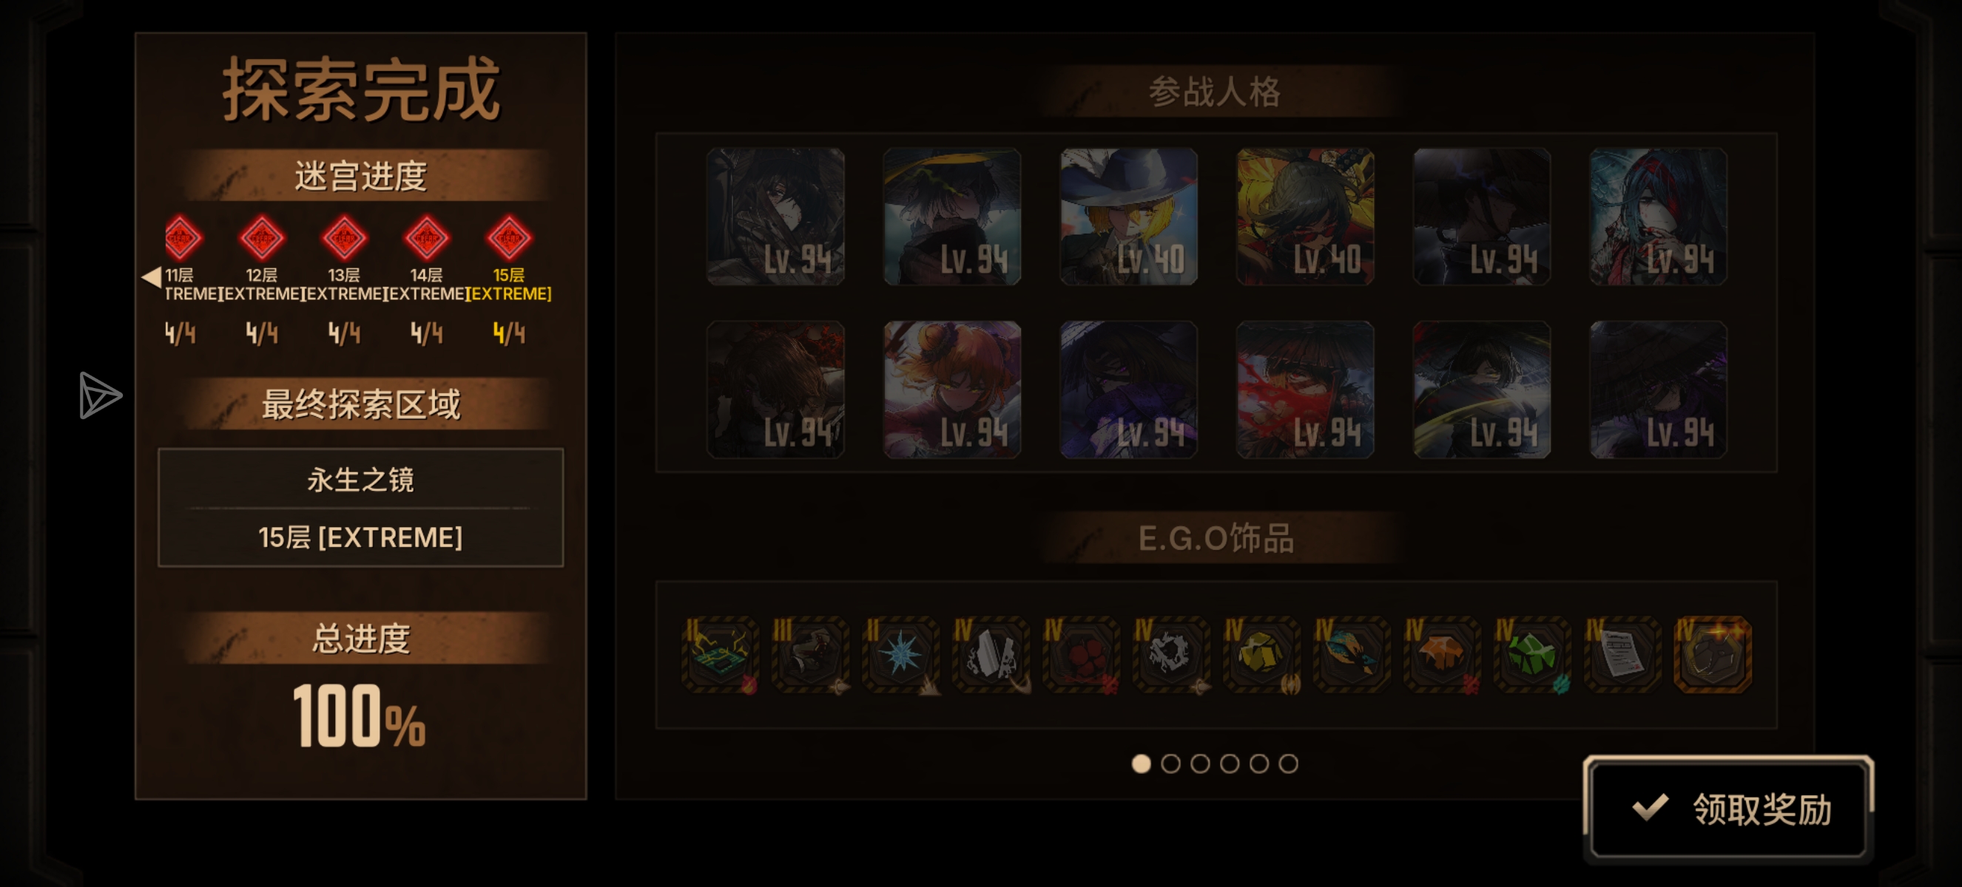Screen dimensions: 1962x887
Task: Select the circuit board E.G.O gift
Action: [x=720, y=654]
